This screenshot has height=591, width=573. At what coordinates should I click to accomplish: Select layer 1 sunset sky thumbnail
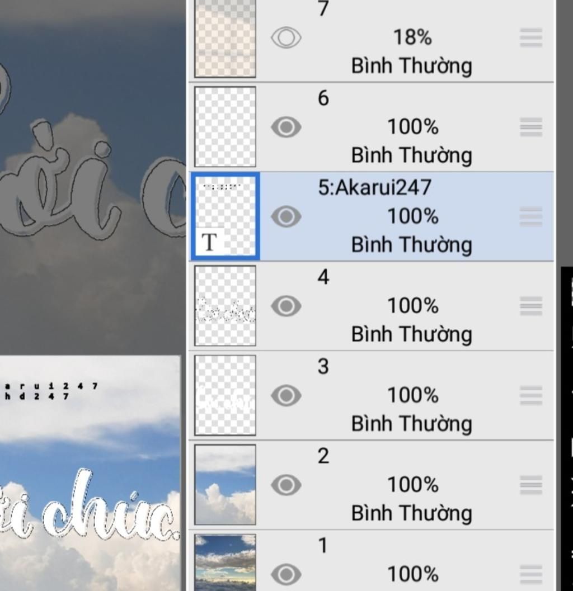pyautogui.click(x=225, y=562)
